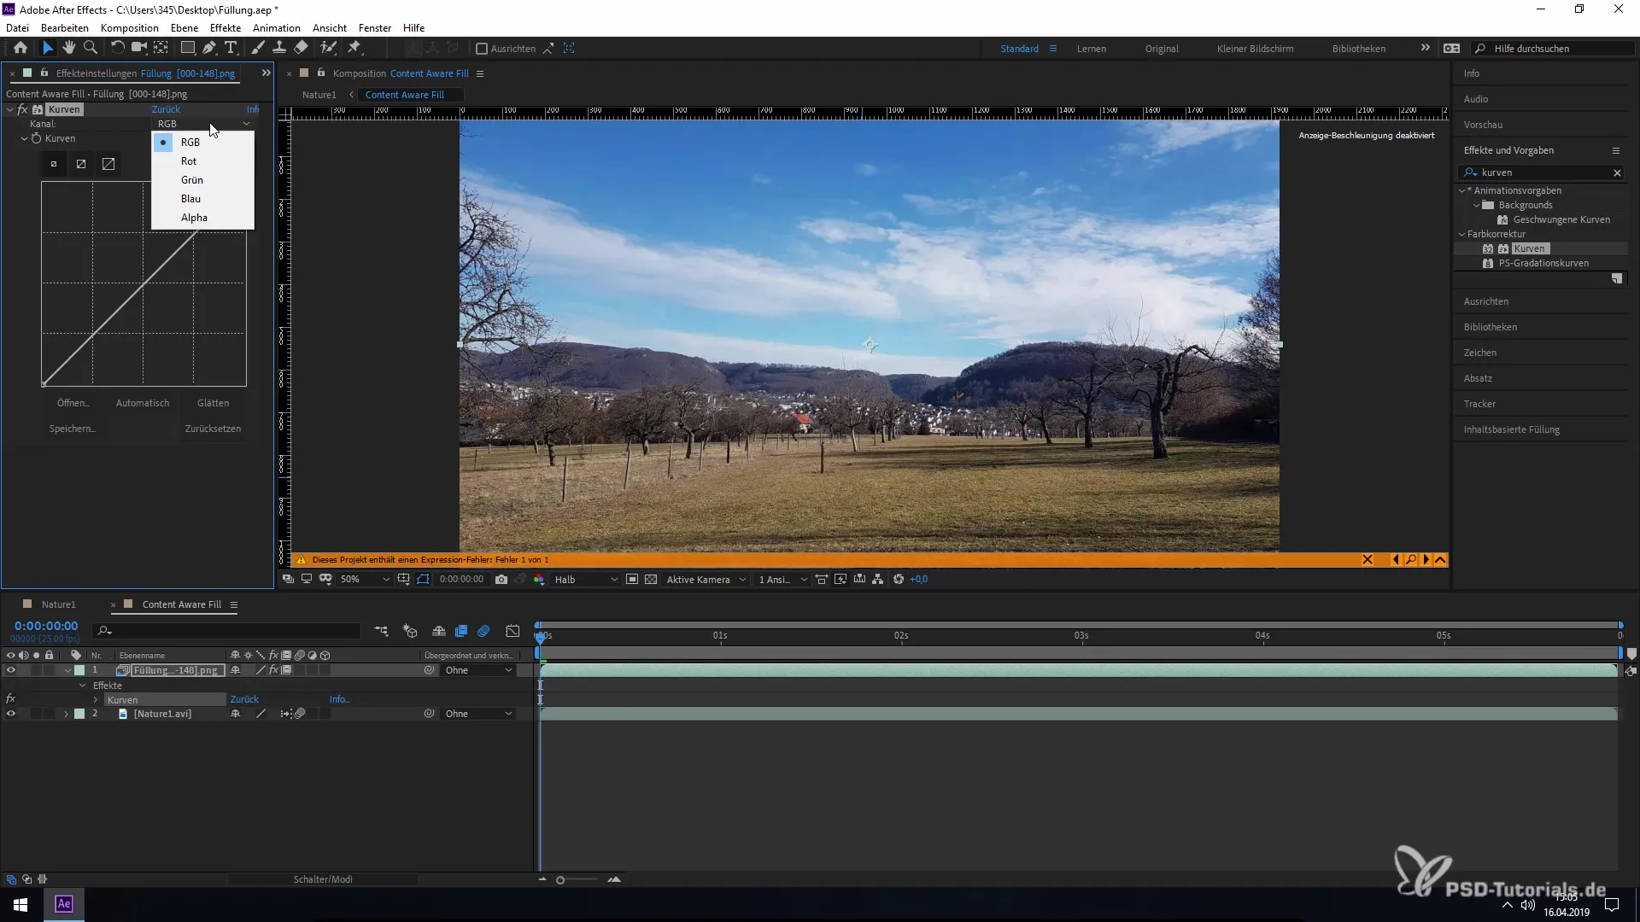Image resolution: width=1640 pixels, height=922 pixels.
Task: Close the expression error warning banner
Action: 1368,560
